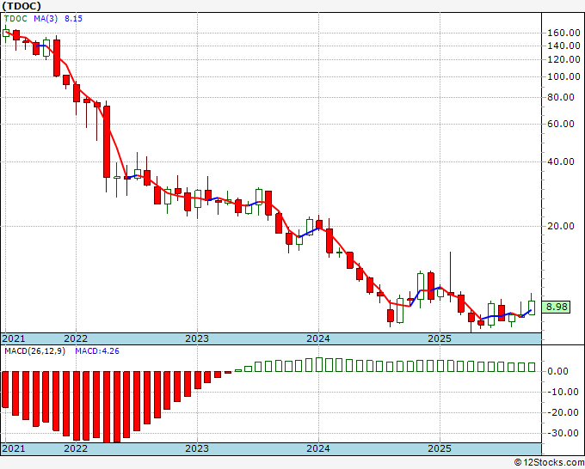Click the current price tag 8.98
This screenshot has height=469, width=585.
[557, 307]
